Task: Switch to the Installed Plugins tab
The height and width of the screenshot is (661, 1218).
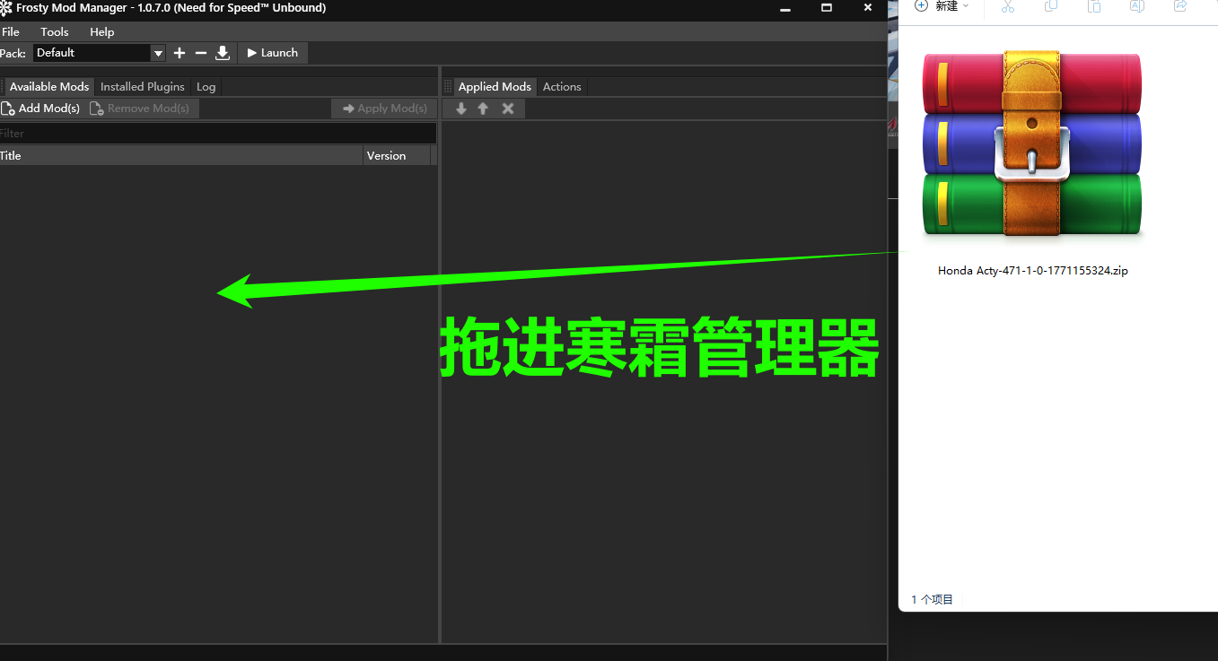Action: coord(143,87)
